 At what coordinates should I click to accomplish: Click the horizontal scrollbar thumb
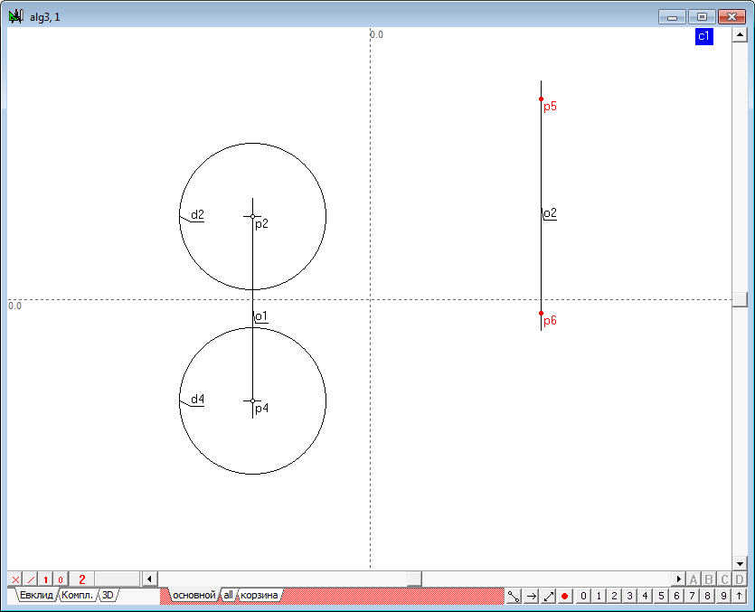(414, 579)
